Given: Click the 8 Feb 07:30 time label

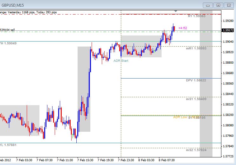Looking at the screenshot, I should point(167,160).
